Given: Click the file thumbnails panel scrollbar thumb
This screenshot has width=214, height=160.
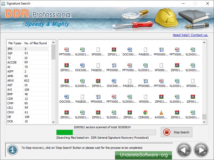Looking at the screenshot, I should click(x=204, y=117).
